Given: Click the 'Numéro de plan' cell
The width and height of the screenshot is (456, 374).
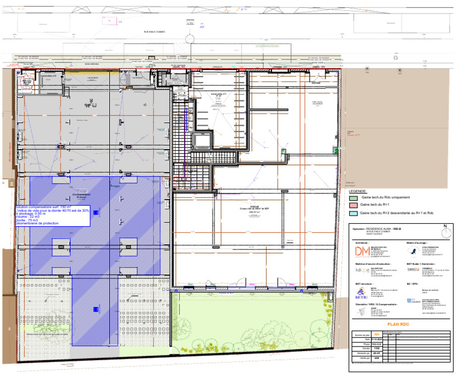Looking at the screenshot, I should coord(362,335).
